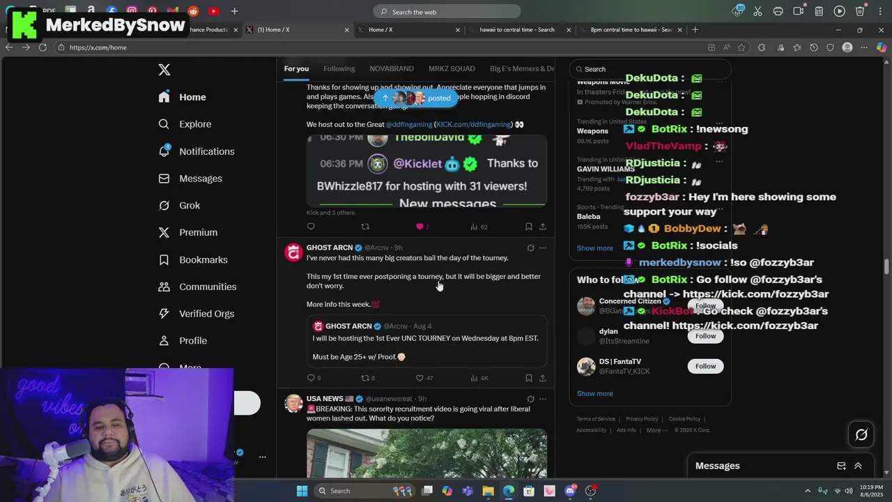Switch to Big E's Memers tab
The image size is (892, 502).
click(522, 68)
